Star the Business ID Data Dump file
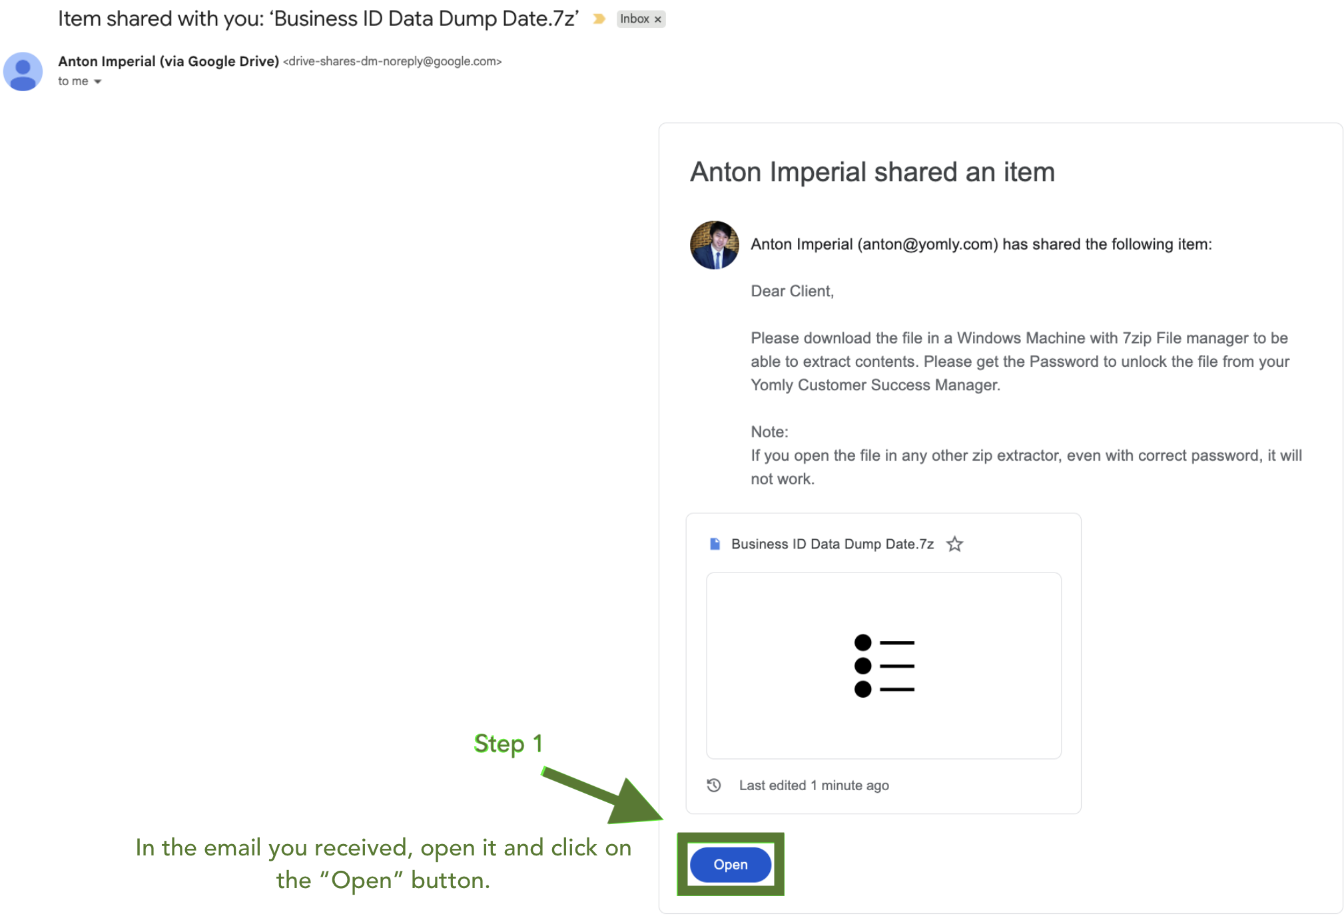Screen dimensions: 1344x924 (955, 544)
